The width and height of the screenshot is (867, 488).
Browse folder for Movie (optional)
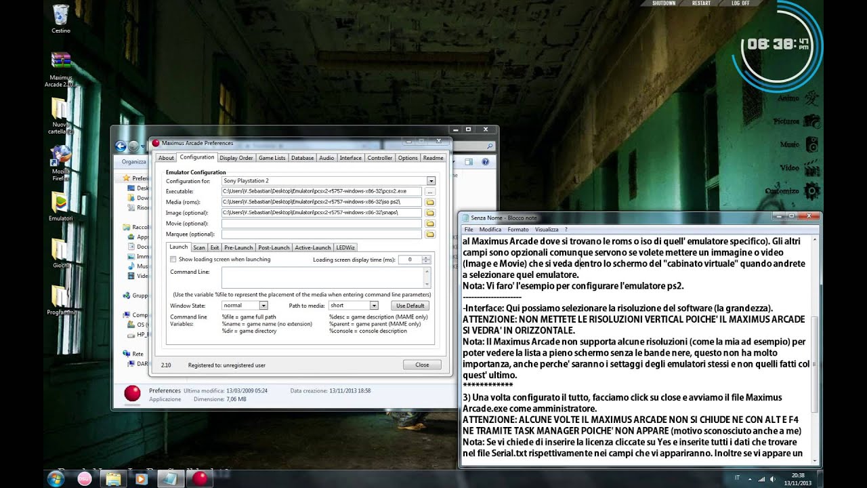(429, 224)
